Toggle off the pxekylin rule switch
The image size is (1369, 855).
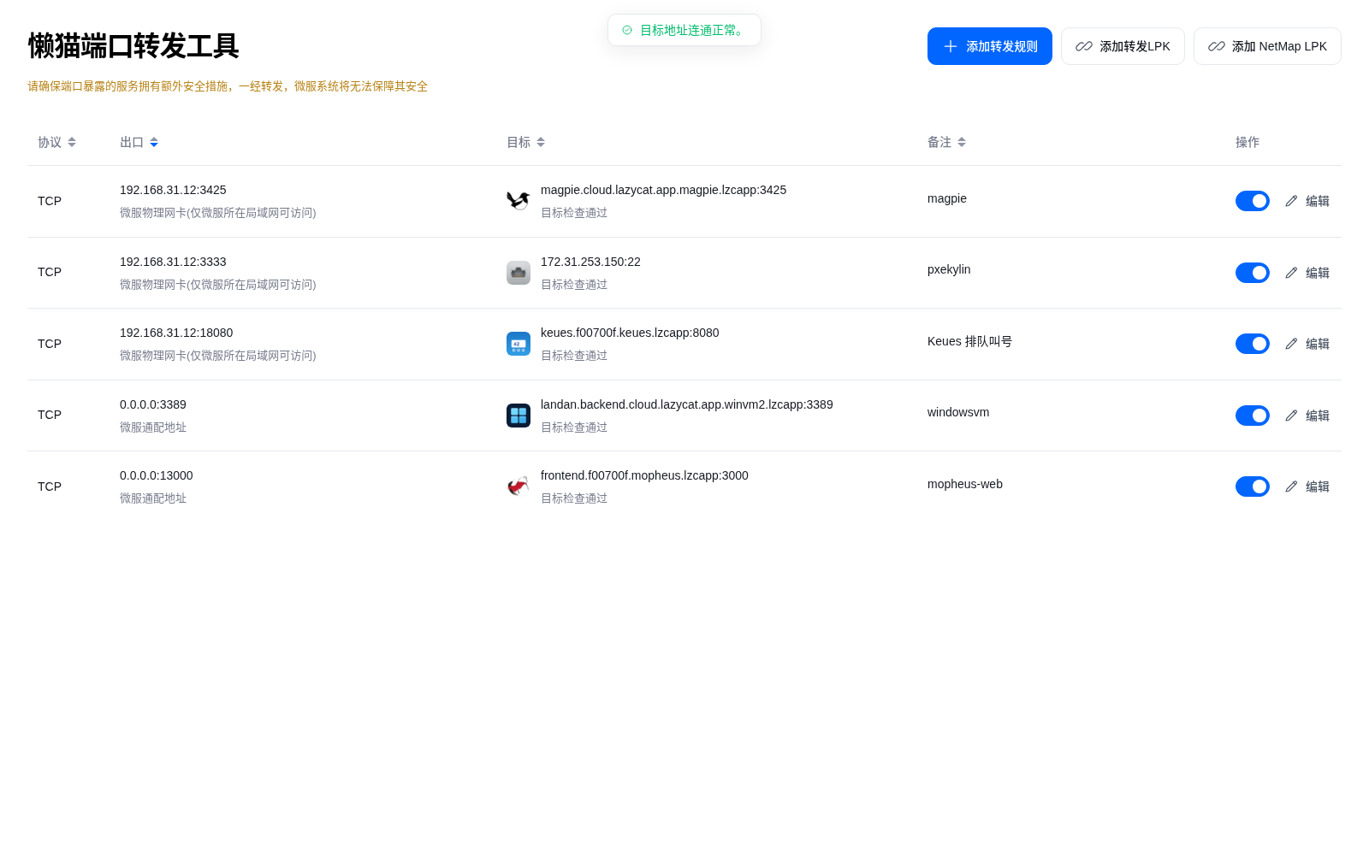pos(1253,273)
